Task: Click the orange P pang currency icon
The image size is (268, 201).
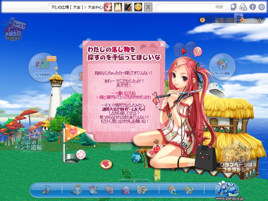Action: [x=202, y=20]
